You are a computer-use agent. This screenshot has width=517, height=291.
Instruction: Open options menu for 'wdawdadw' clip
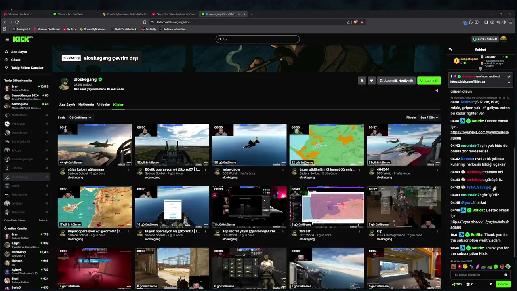tap(283, 170)
